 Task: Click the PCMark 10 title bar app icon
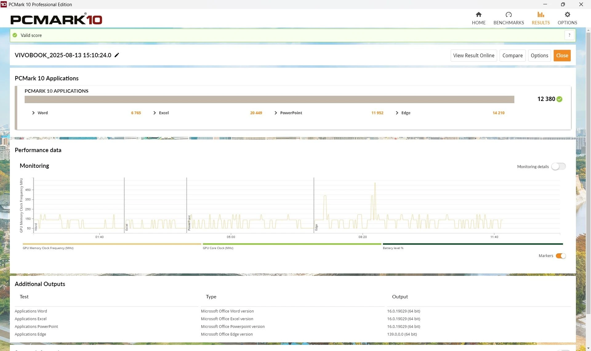click(3, 4)
